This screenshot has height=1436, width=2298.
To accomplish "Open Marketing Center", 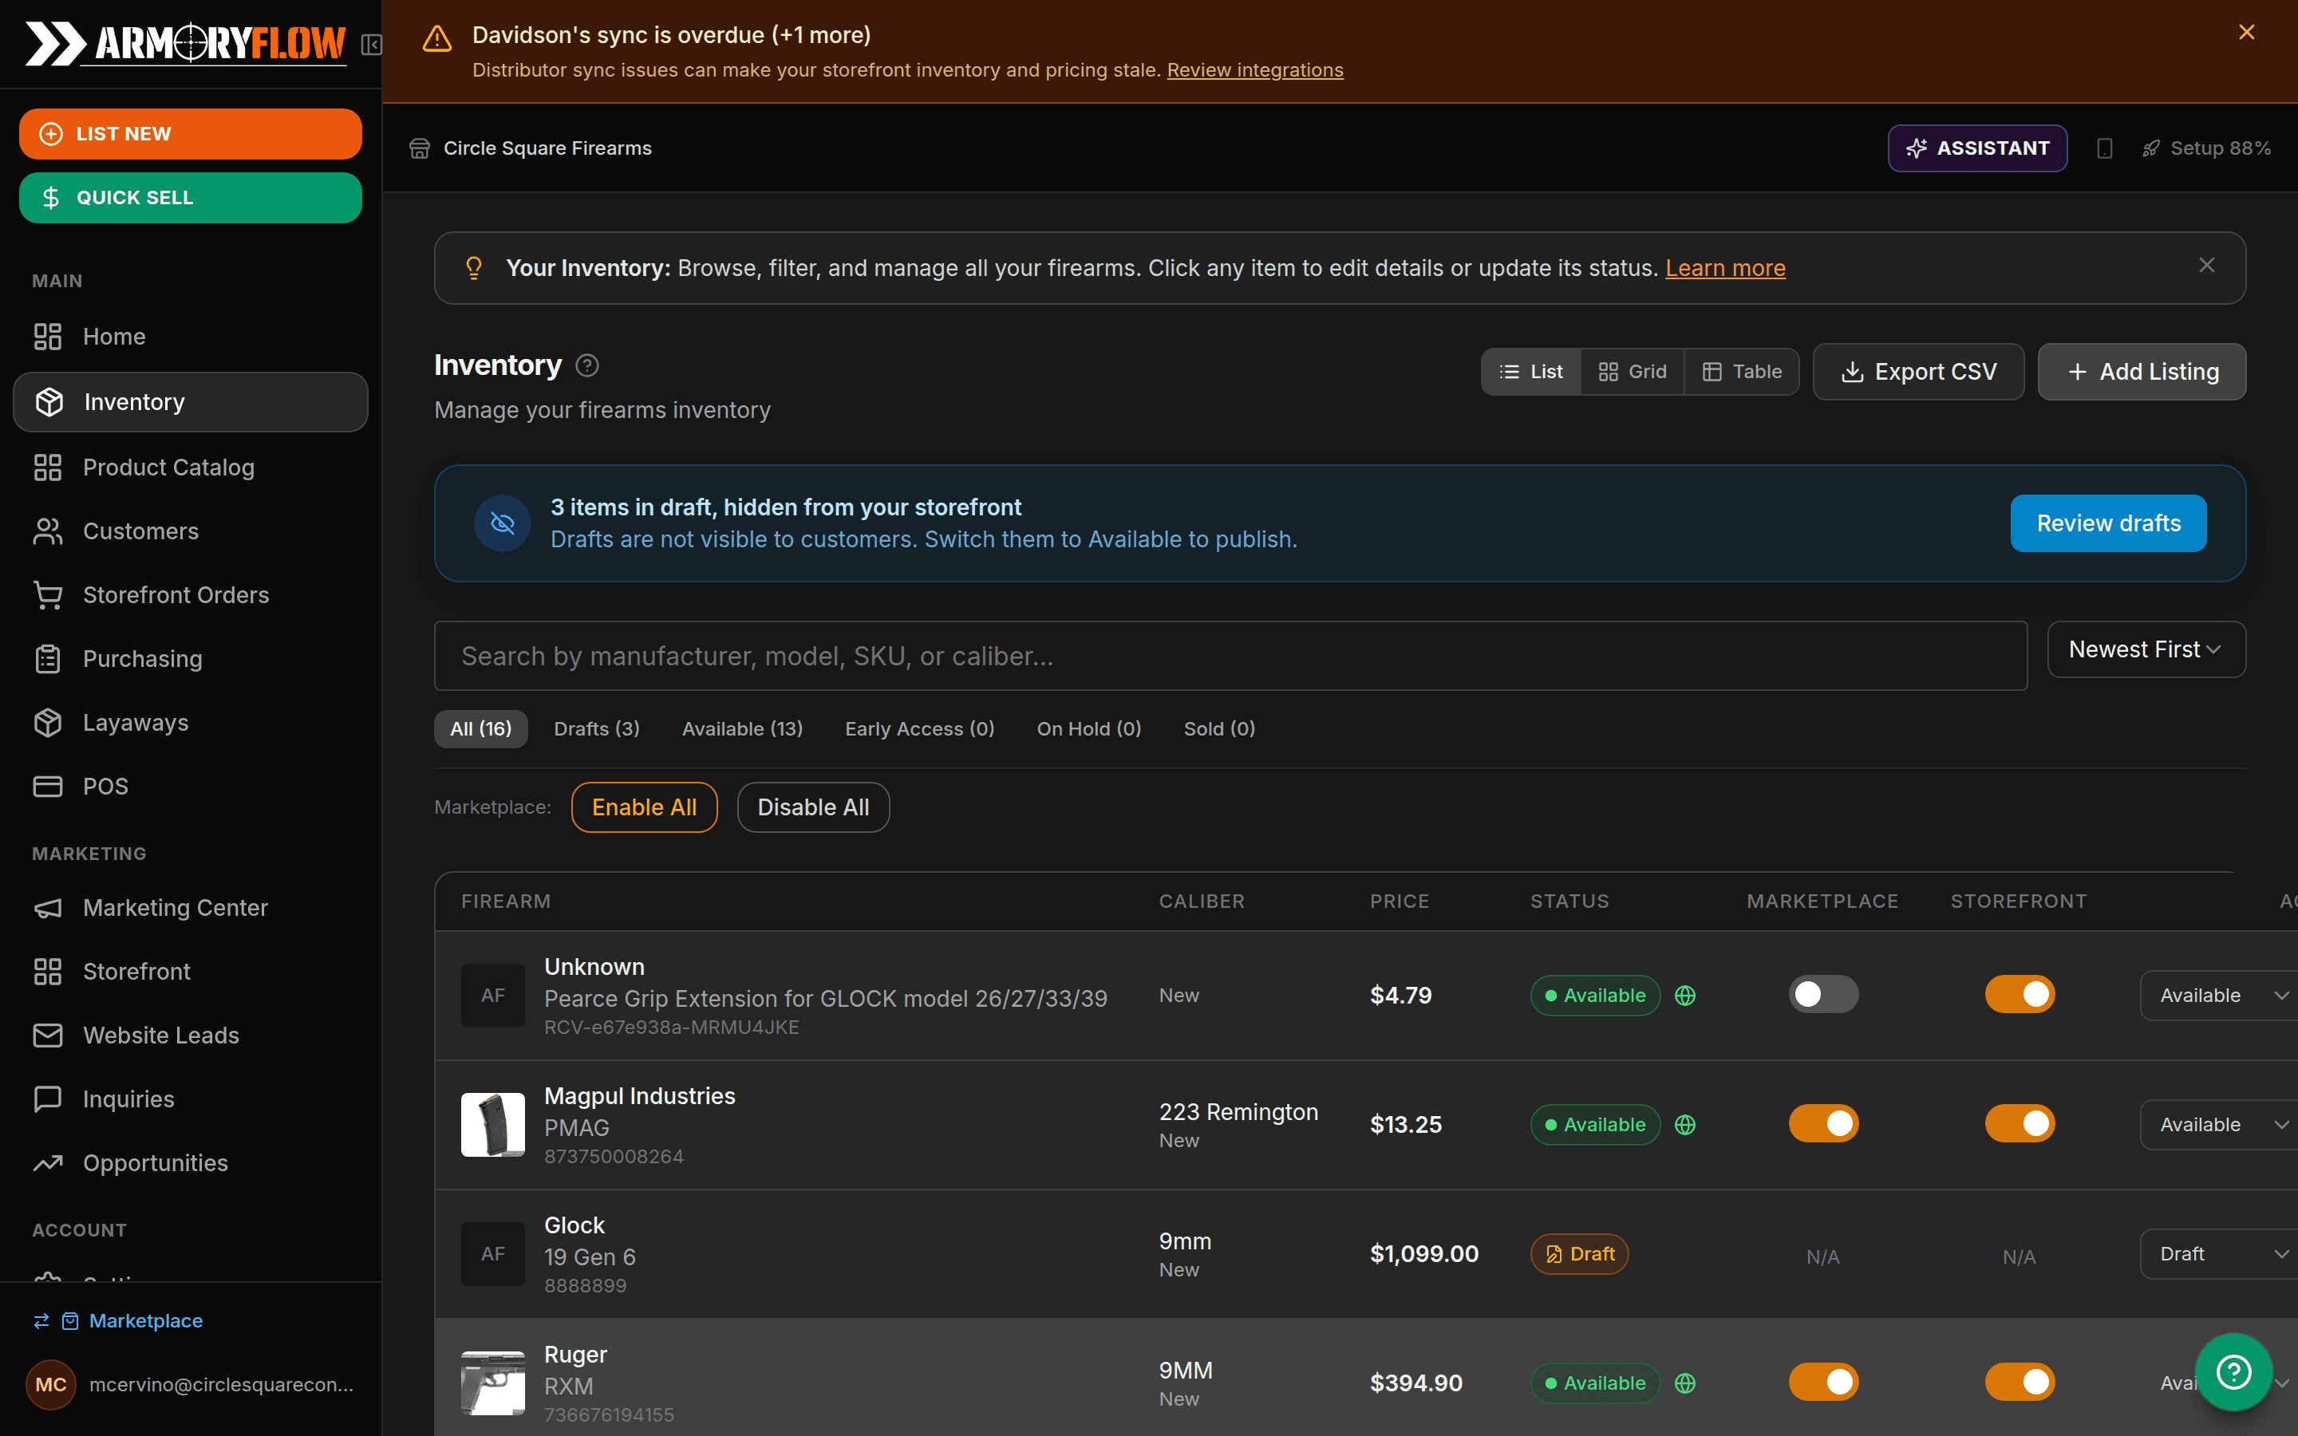I will click(191, 908).
